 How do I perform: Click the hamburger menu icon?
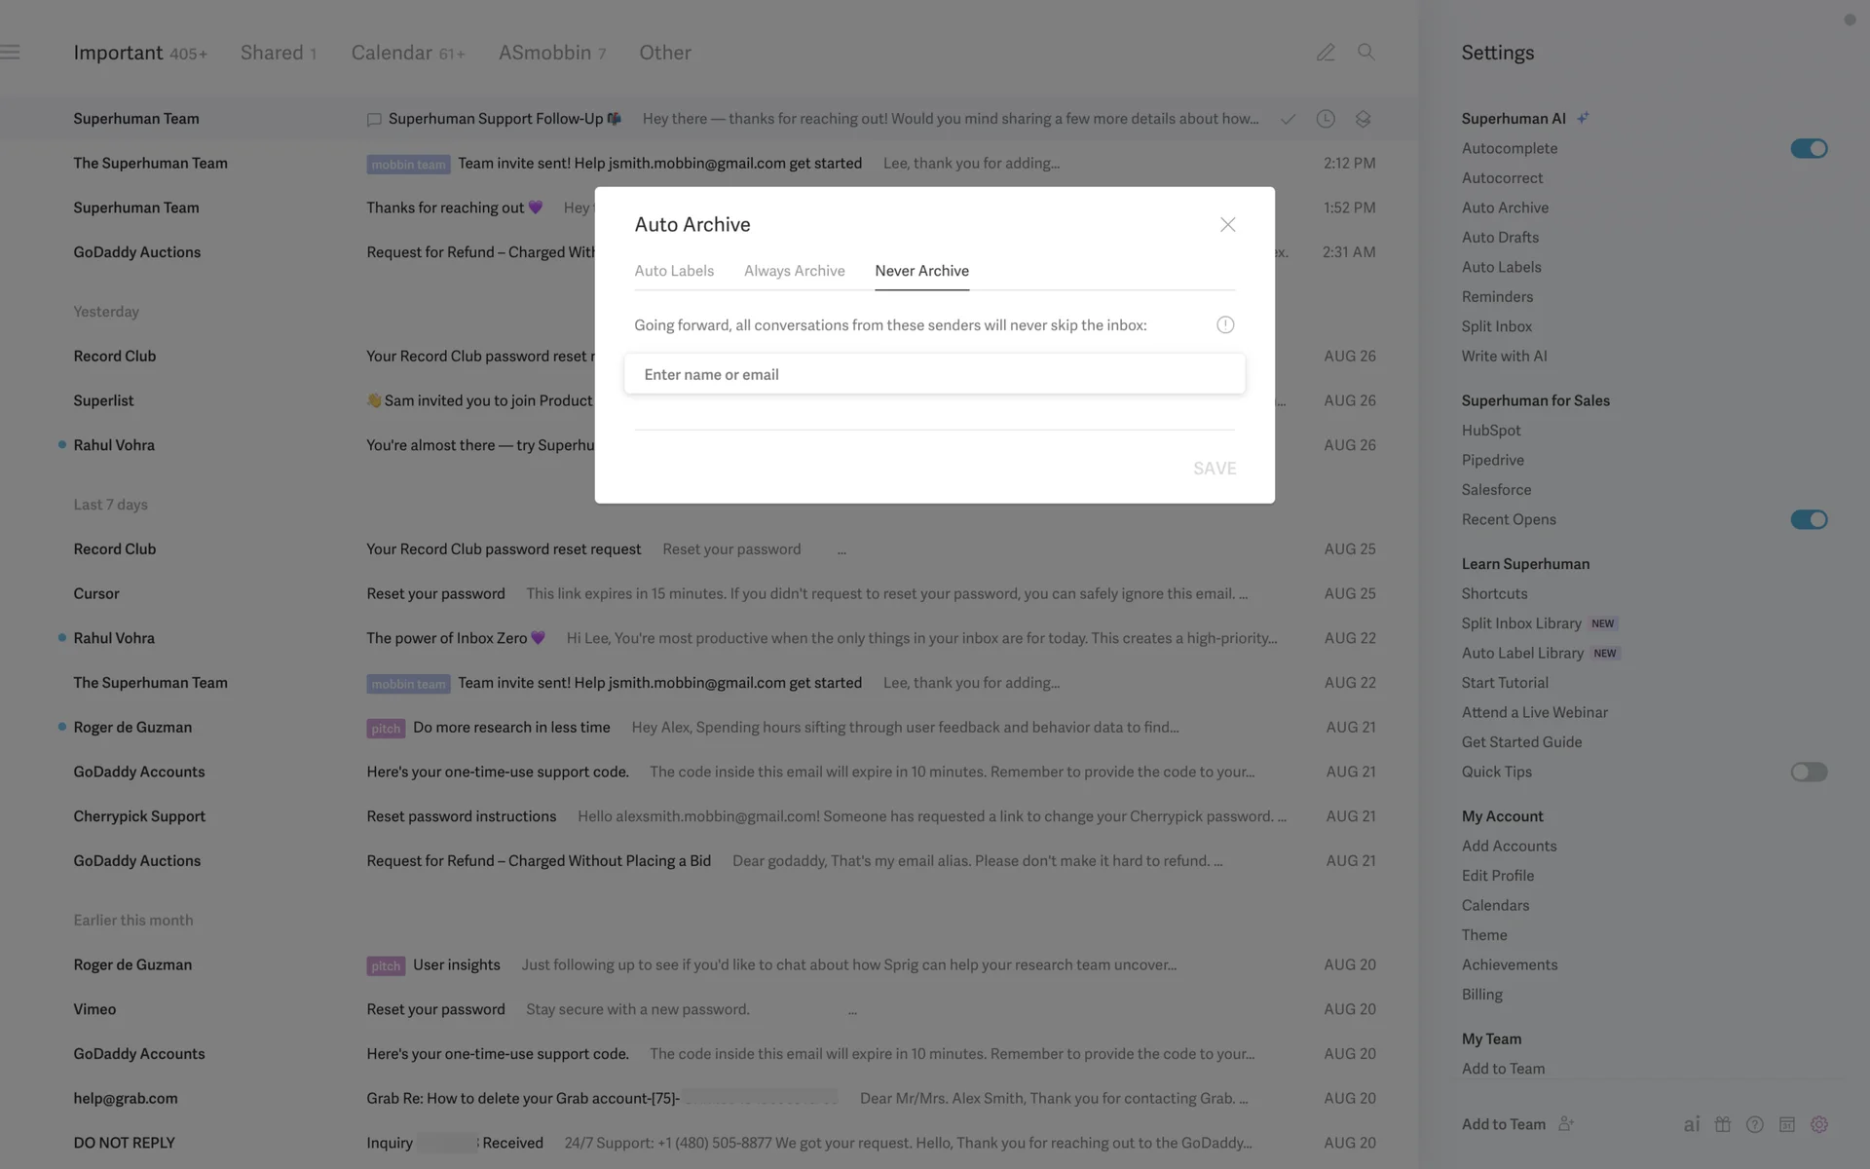point(11,53)
